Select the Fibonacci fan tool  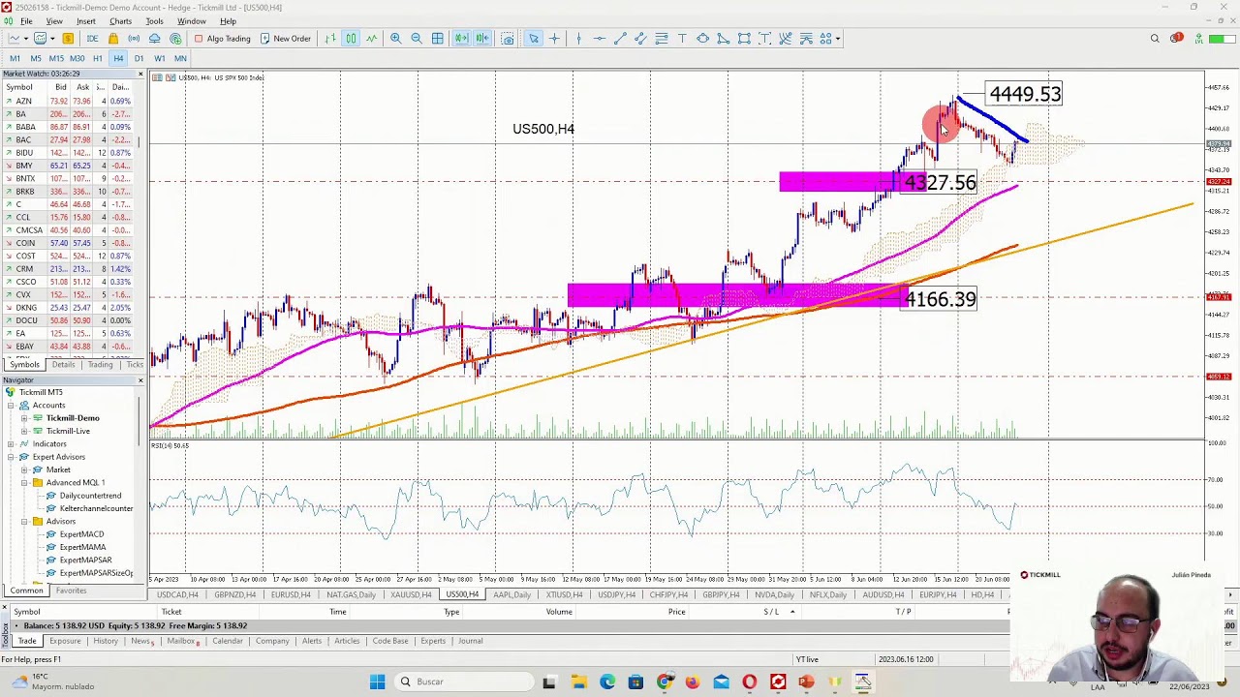(x=786, y=39)
